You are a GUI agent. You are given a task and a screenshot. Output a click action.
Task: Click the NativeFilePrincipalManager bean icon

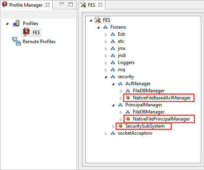[x=128, y=119]
